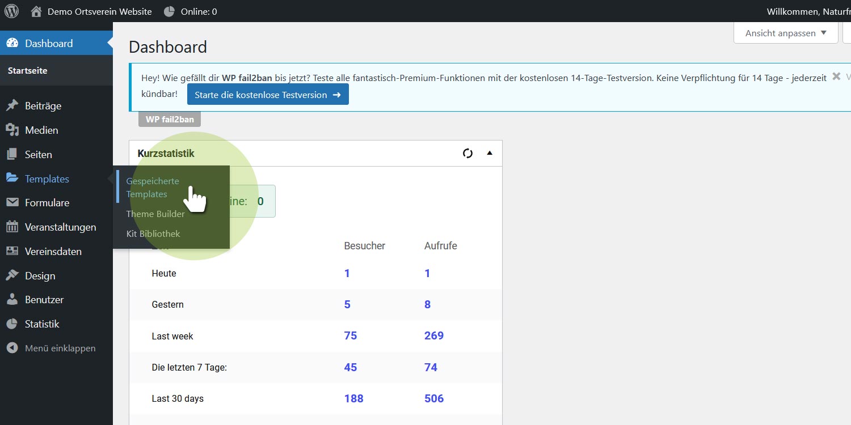
Task: Refresh the Kurzstatistik widget
Action: tap(467, 153)
